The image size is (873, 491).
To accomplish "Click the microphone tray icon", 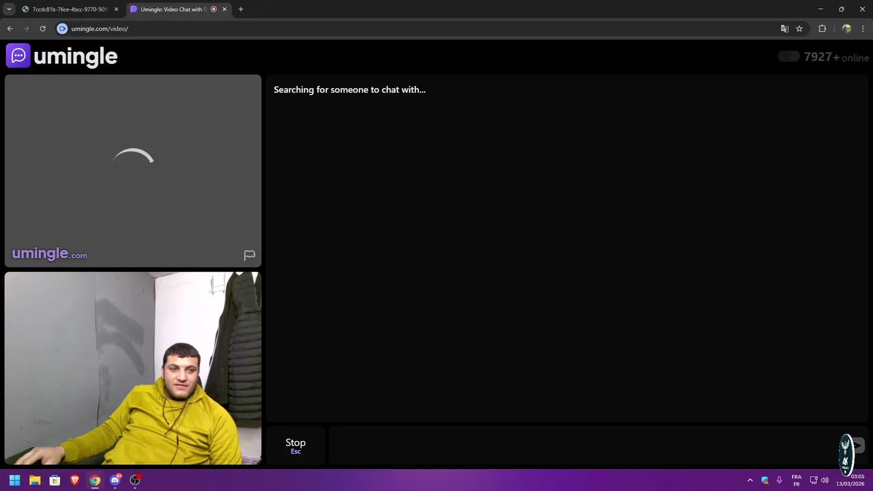I will click(779, 480).
